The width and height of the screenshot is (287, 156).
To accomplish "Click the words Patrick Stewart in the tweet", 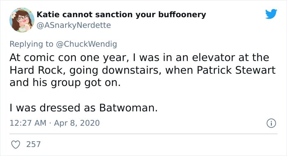I will [236, 70].
